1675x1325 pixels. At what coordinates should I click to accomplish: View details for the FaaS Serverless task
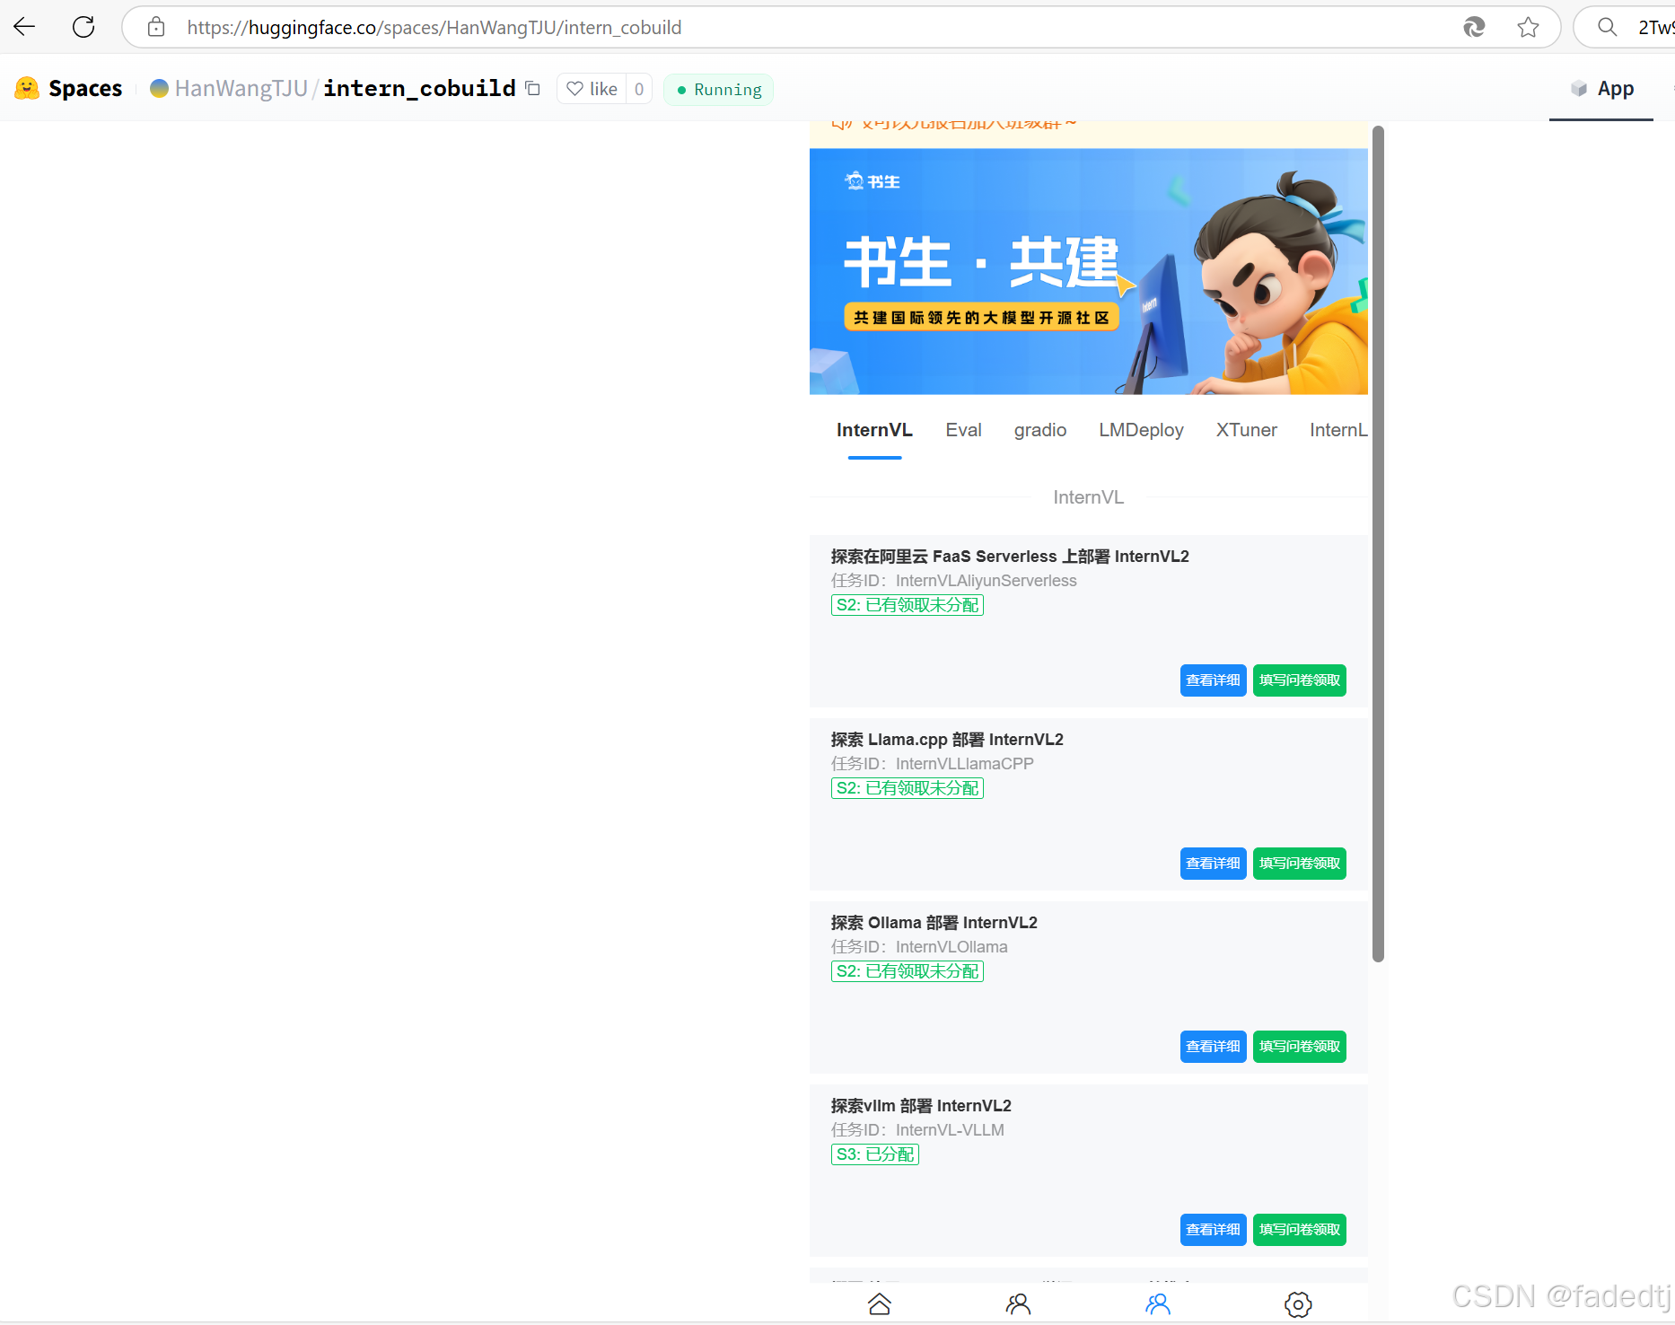click(x=1213, y=680)
